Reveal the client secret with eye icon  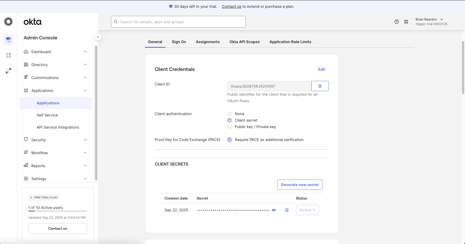274,210
